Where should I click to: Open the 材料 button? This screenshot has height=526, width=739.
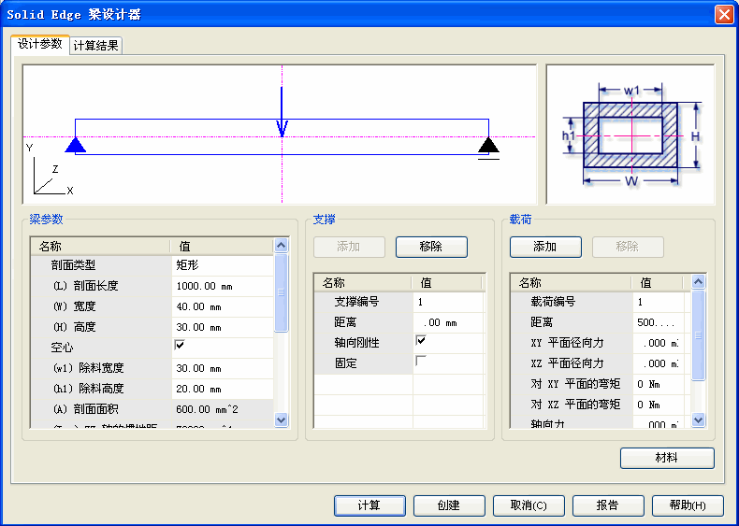coord(667,458)
